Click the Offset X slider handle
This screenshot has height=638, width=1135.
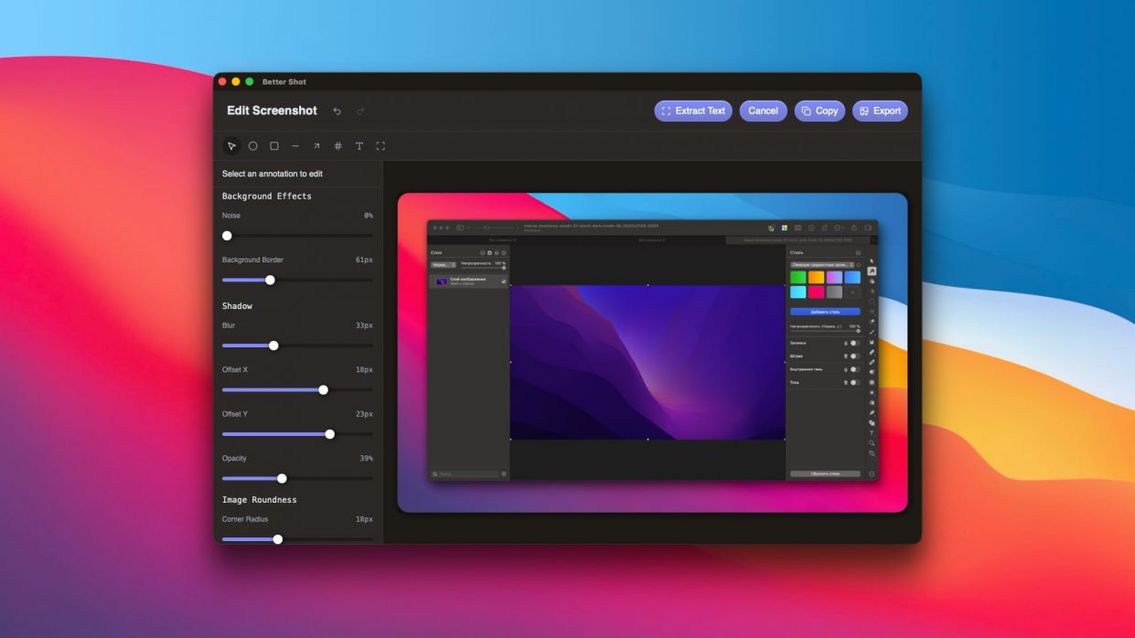coord(323,389)
